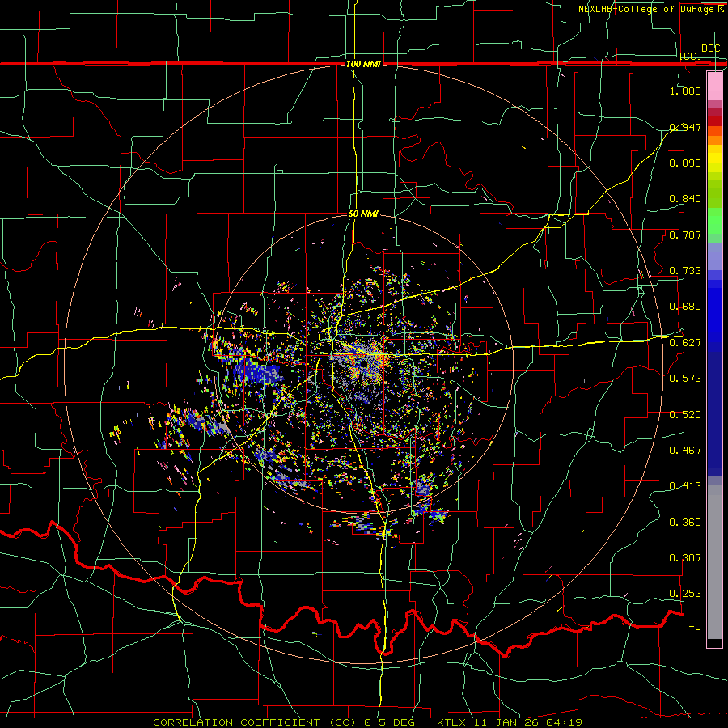Viewport: 728px width, 728px height.
Task: Click the 1.000 scale value
Action: (685, 91)
